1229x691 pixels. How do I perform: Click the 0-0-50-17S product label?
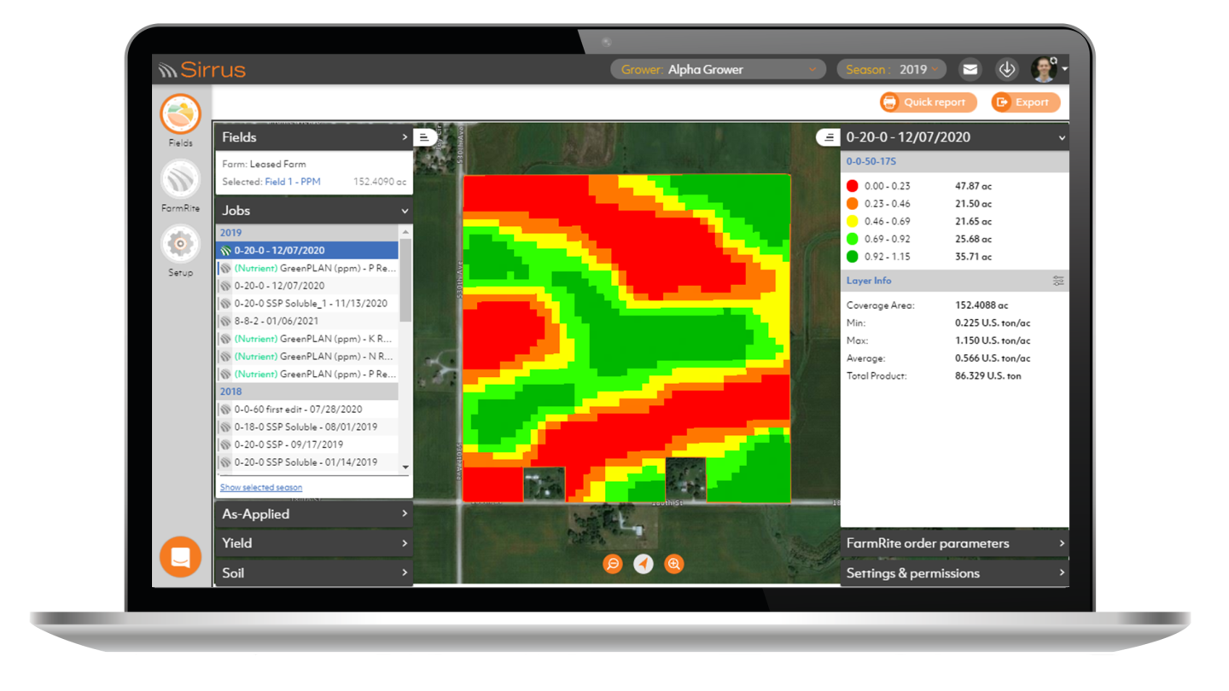(871, 161)
